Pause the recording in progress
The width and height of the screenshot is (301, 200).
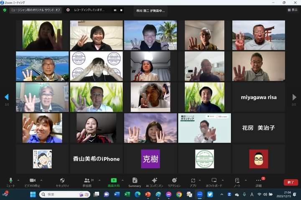point(115,10)
